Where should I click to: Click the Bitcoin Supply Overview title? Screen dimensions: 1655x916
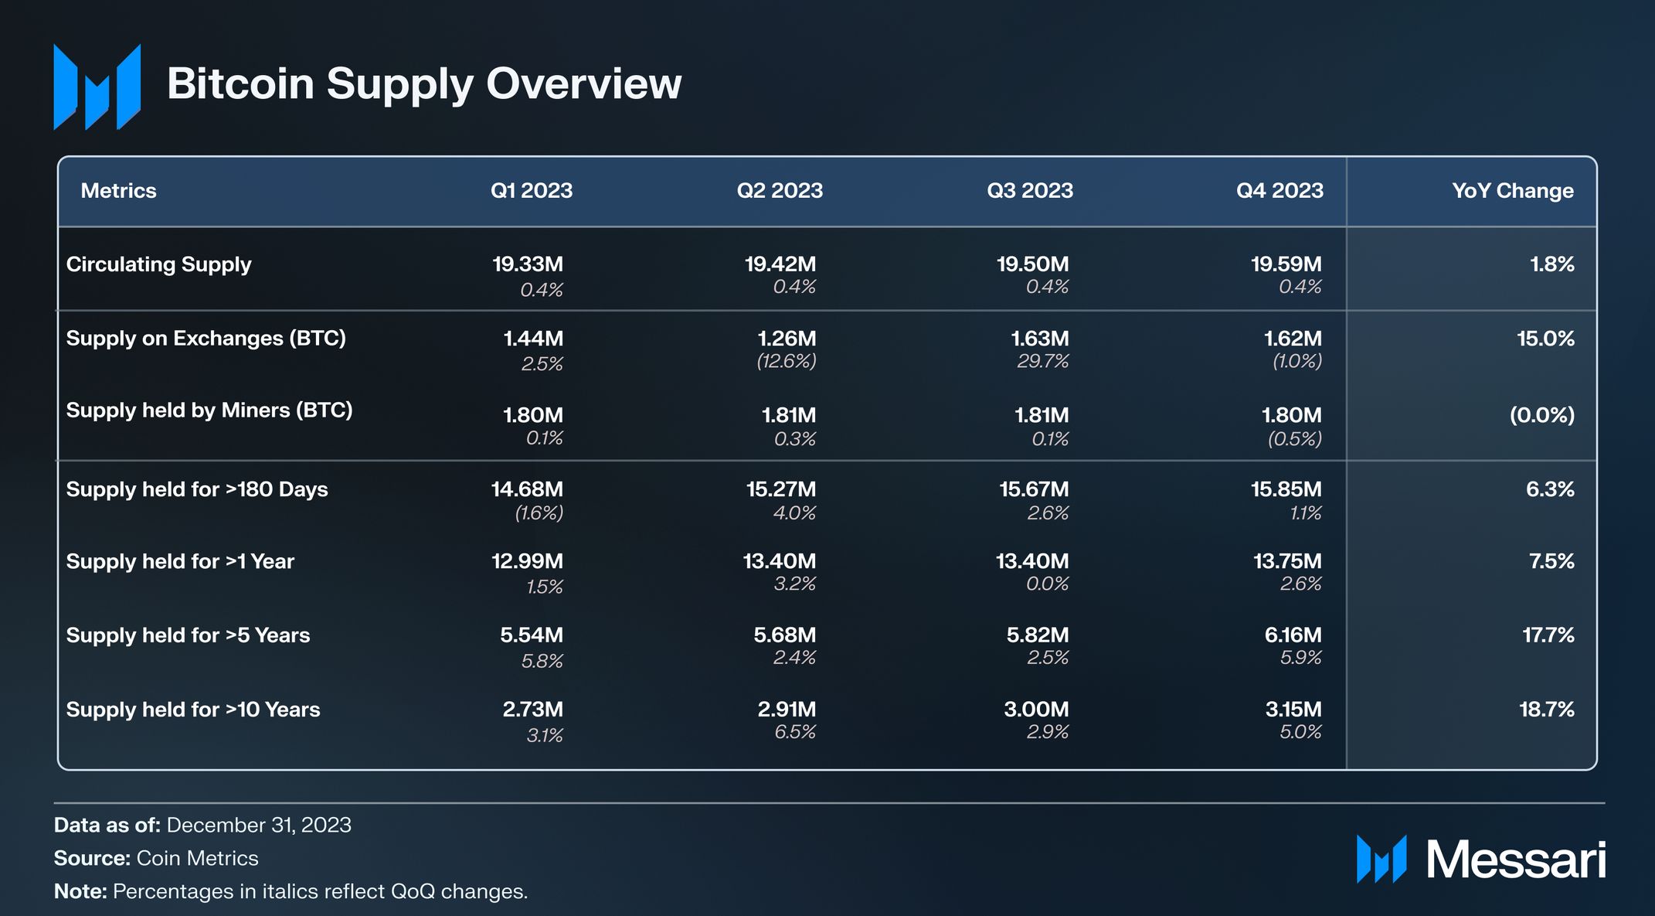424,83
